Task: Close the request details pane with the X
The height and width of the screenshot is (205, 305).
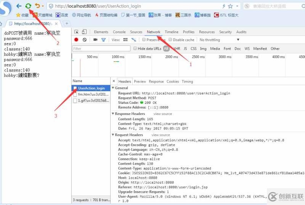Action: [114, 81]
